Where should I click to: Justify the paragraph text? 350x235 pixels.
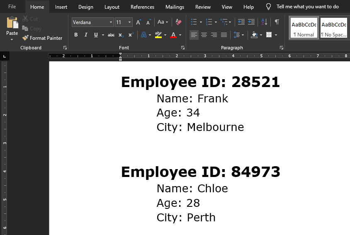point(224,35)
